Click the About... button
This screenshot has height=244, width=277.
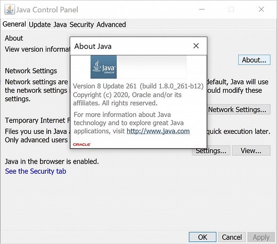[254, 60]
